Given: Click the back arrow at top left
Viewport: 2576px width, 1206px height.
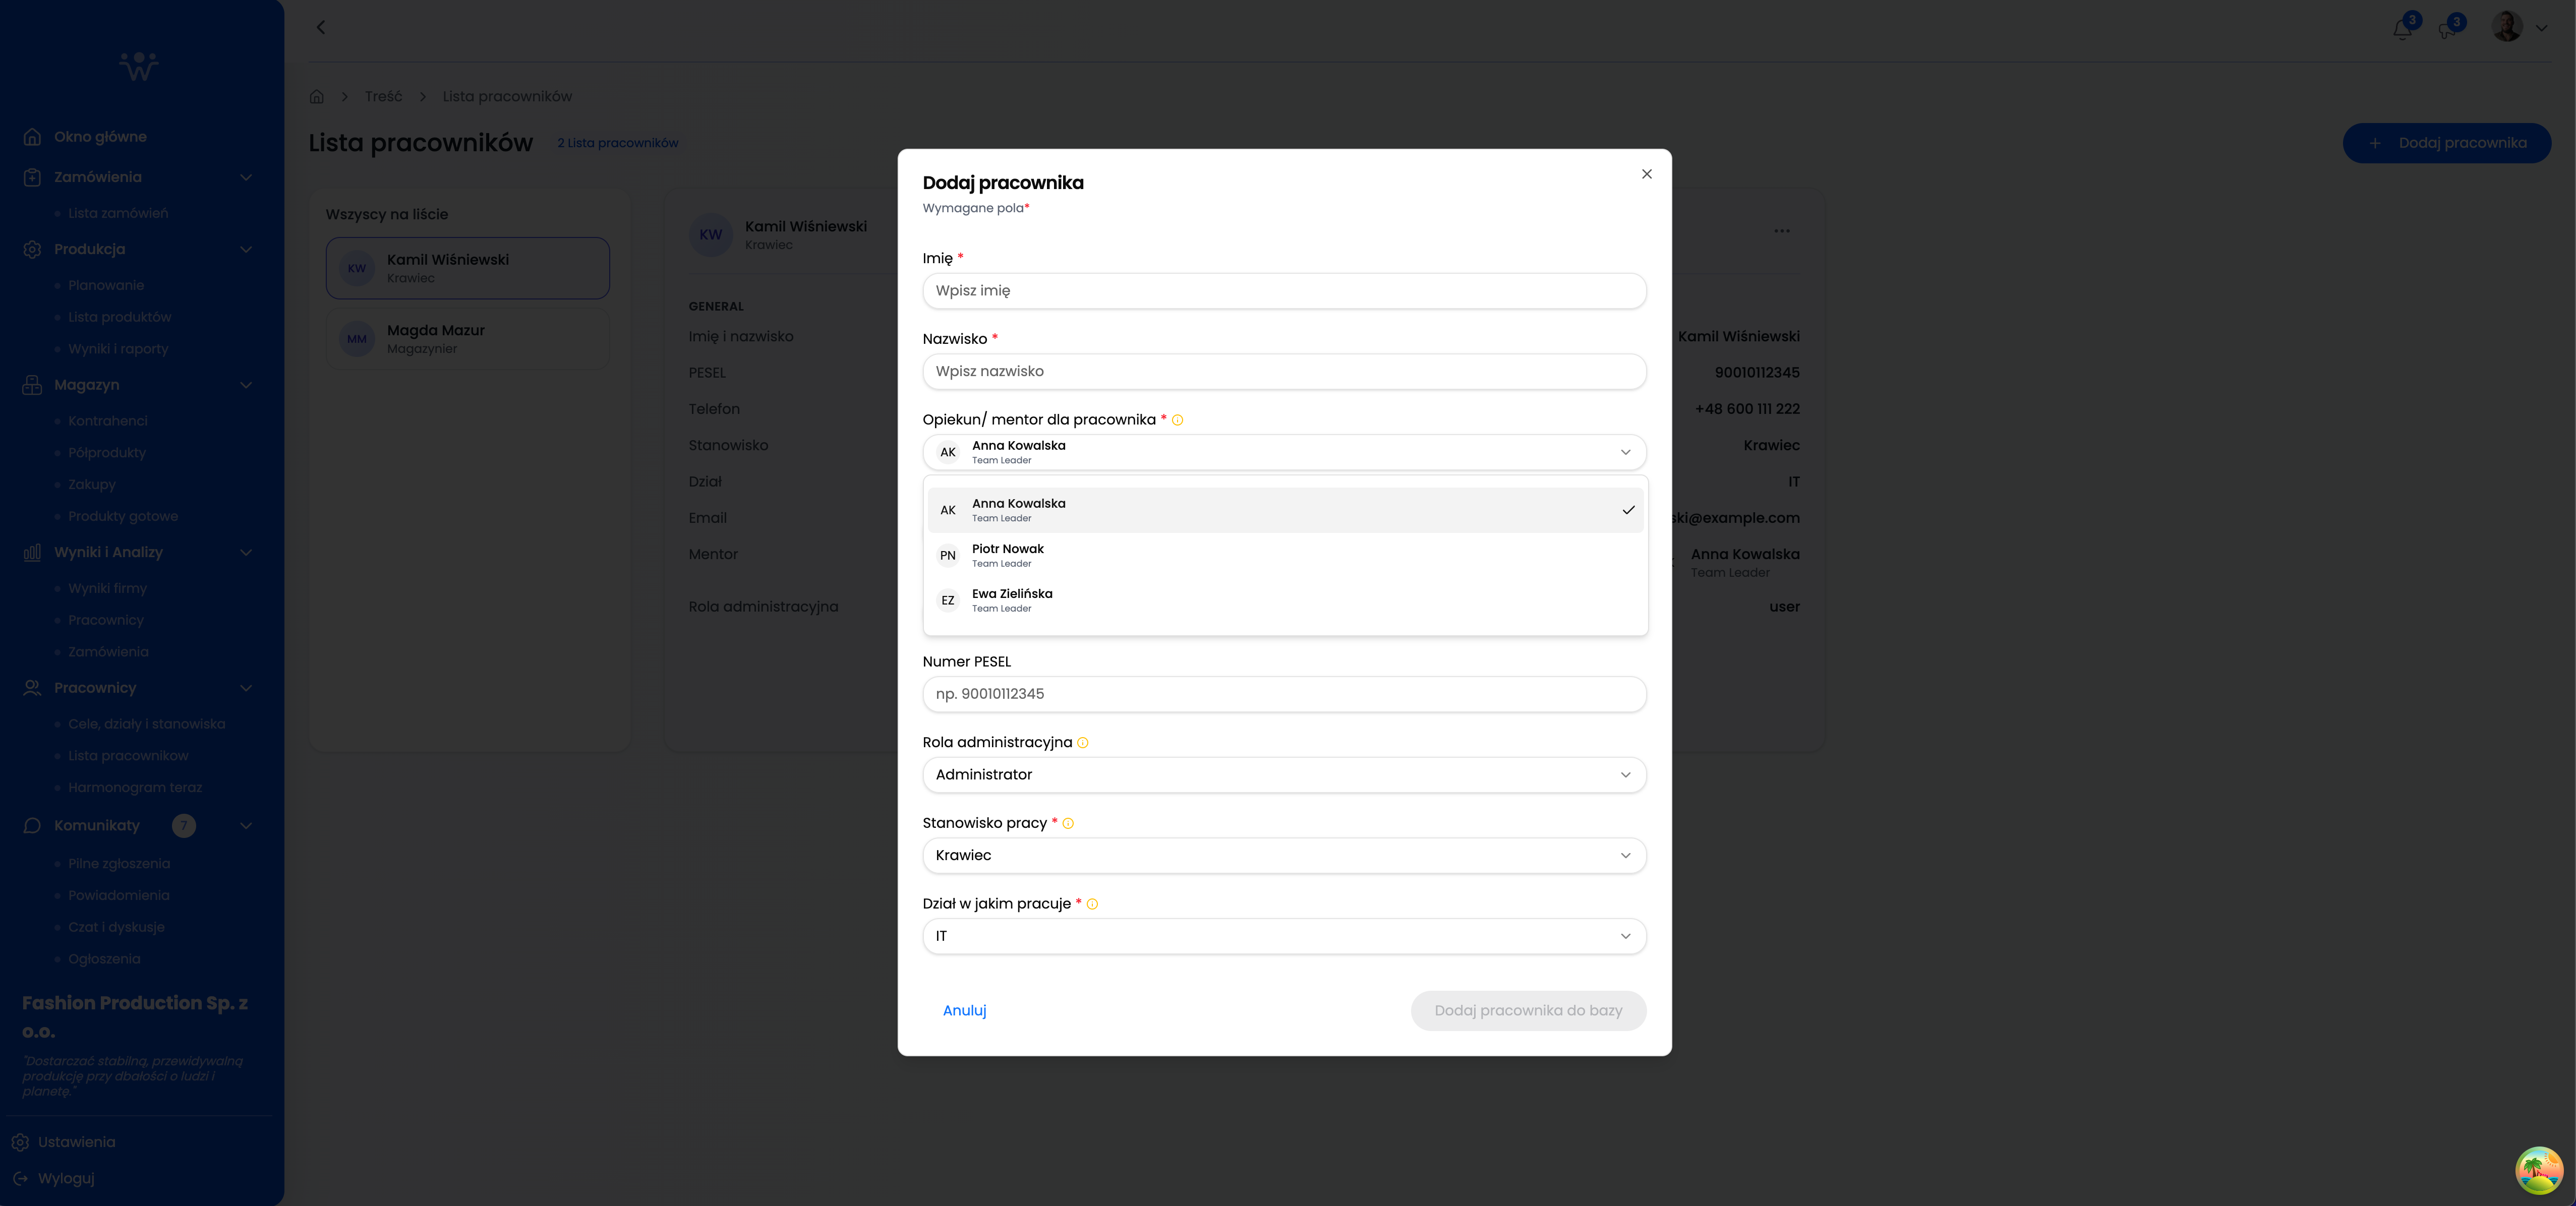Looking at the screenshot, I should (x=321, y=28).
